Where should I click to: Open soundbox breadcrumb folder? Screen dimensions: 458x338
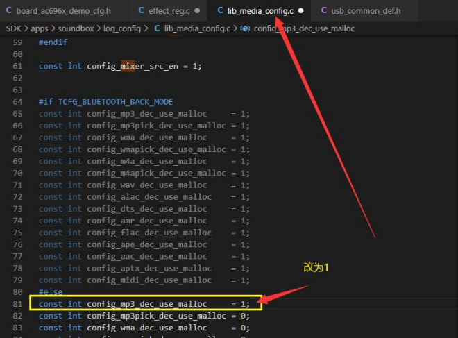point(76,28)
